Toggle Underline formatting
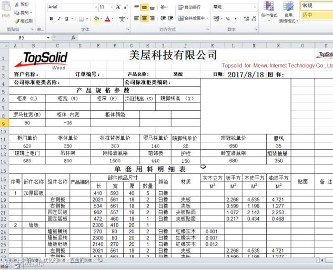The width and height of the screenshot is (333, 270). coord(67,19)
